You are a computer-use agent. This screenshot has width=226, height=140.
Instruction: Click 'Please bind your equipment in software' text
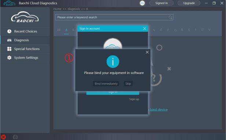pyautogui.click(x=114, y=73)
